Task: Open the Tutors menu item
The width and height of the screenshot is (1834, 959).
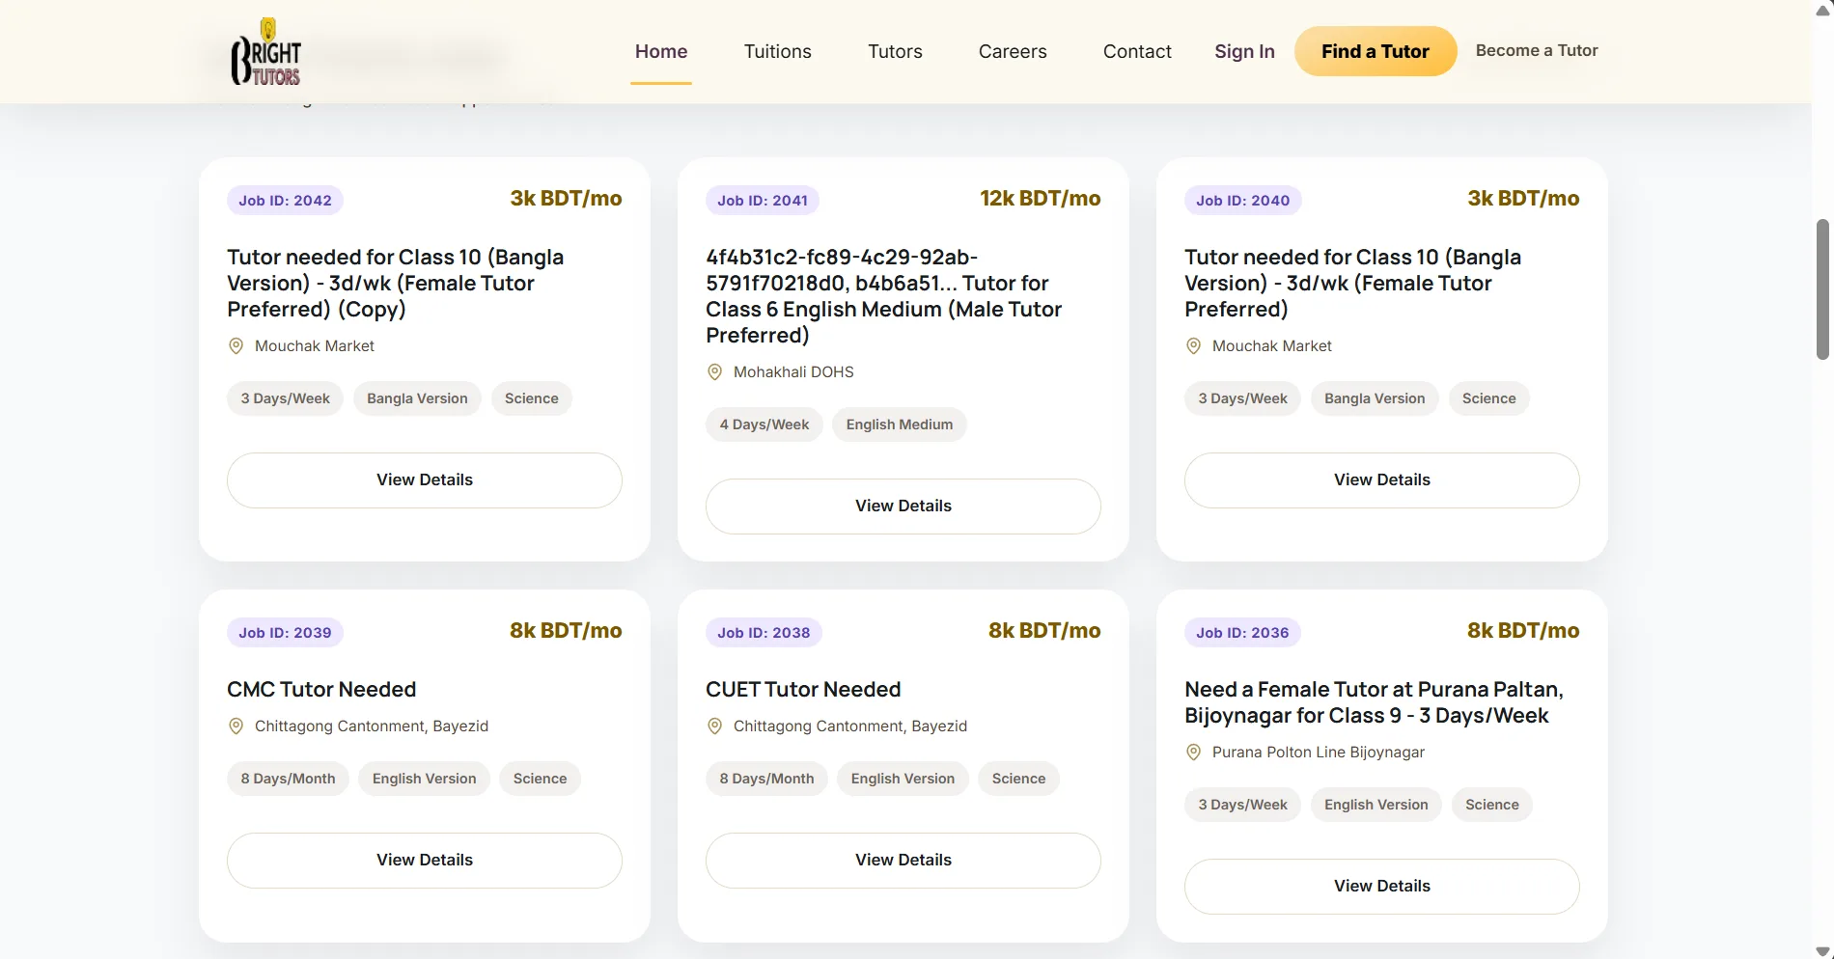Action: 895,51
